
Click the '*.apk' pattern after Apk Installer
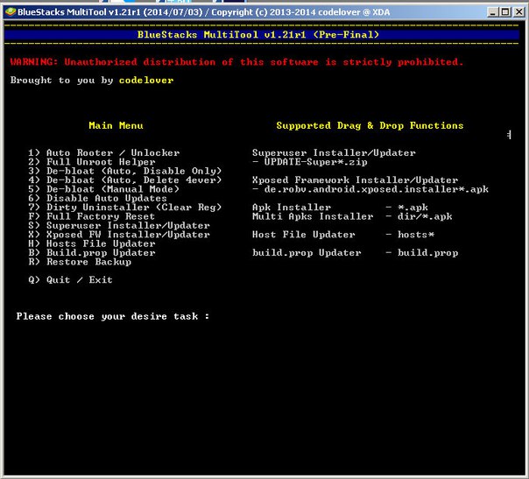(413, 208)
